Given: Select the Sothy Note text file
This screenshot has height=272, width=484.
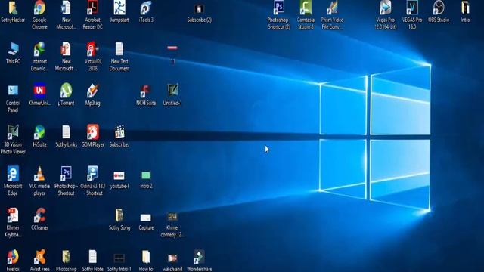Looking at the screenshot, I should tap(92, 257).
